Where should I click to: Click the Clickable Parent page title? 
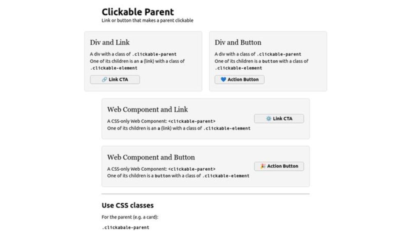pyautogui.click(x=138, y=12)
